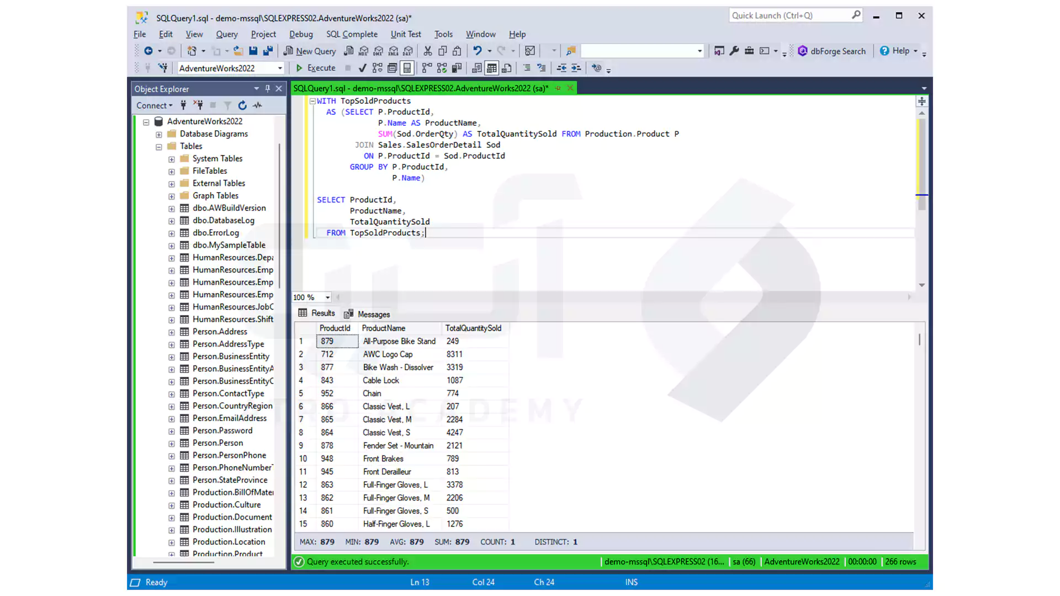The height and width of the screenshot is (596, 1060).
Task: Refresh the Object Explorer tree
Action: (x=242, y=105)
